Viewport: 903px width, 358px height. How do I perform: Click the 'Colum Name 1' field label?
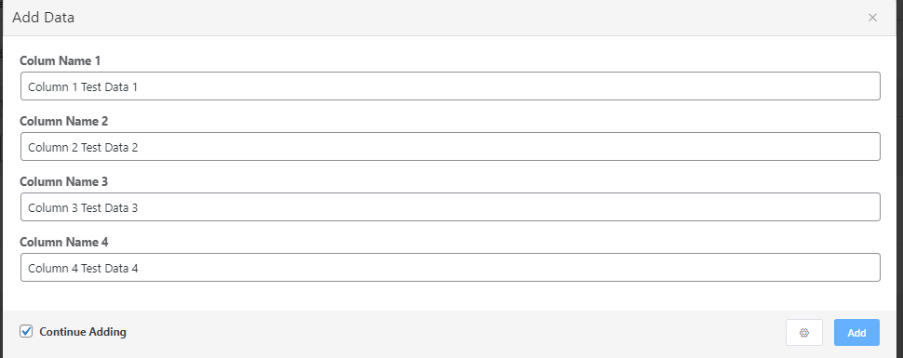click(x=60, y=60)
